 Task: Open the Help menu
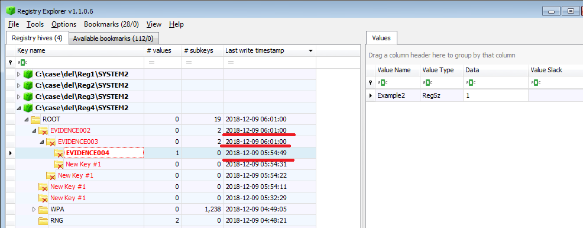[176, 24]
